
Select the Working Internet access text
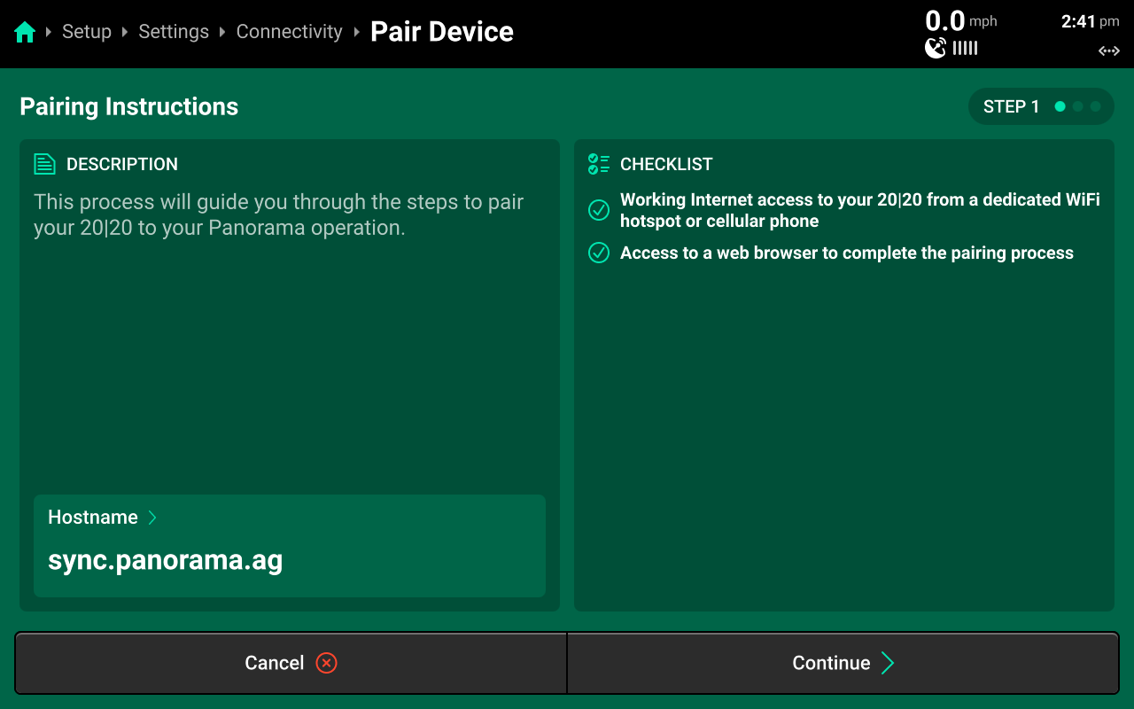[860, 210]
